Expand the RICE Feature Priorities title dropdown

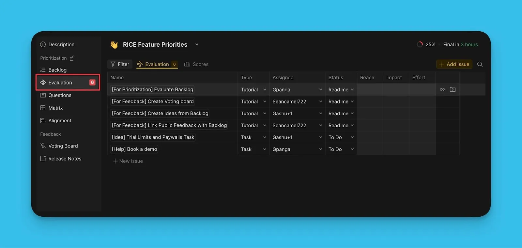(197, 44)
